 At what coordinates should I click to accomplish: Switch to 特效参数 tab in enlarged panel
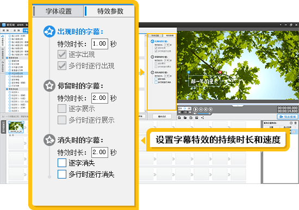[x=109, y=11]
